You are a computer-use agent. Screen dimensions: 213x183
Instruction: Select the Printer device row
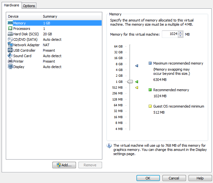pos(54,61)
